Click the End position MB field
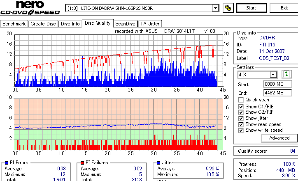The height and width of the screenshot is (181, 298). (278, 93)
